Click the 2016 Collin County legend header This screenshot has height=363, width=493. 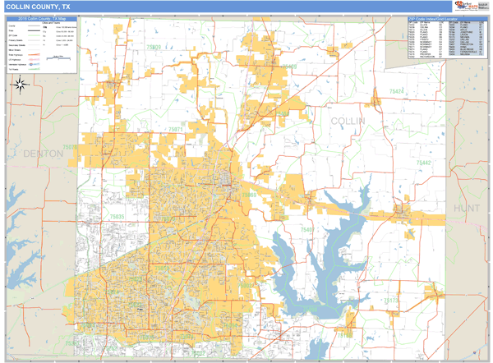(43, 17)
